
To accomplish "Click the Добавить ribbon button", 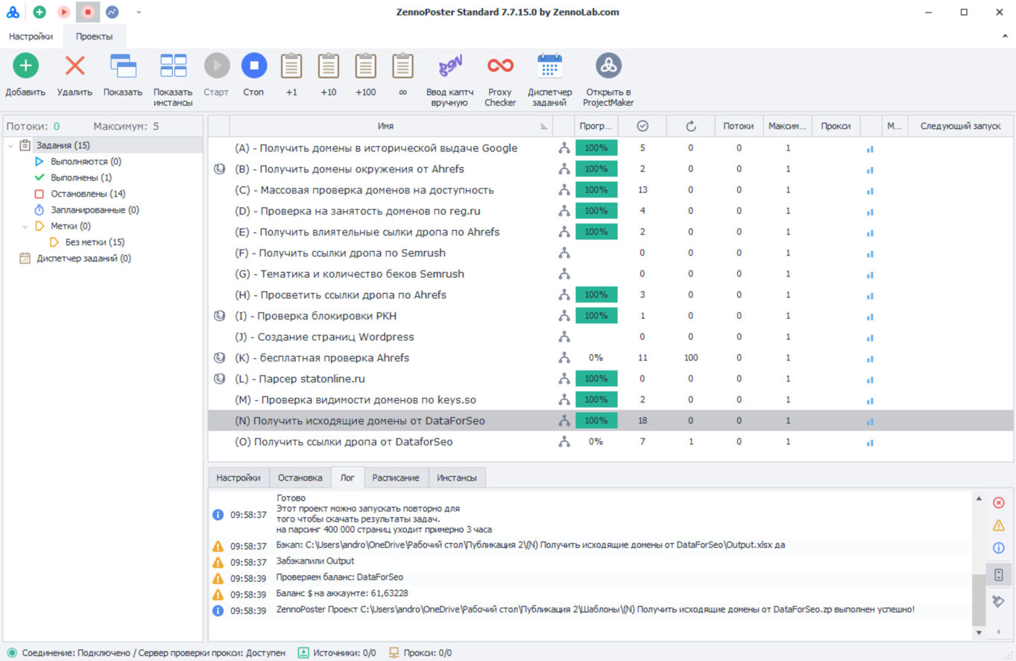I will point(25,75).
